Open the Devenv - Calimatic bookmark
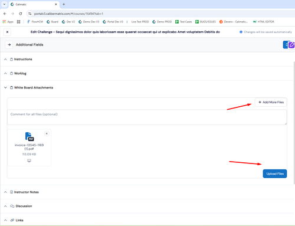Viewport: 295px width, 226px height. 234,22
